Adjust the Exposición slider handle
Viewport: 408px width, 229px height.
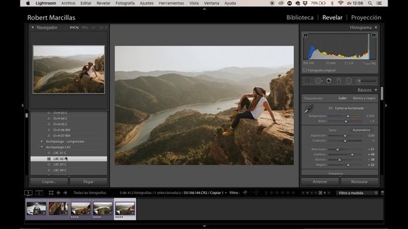345,135
